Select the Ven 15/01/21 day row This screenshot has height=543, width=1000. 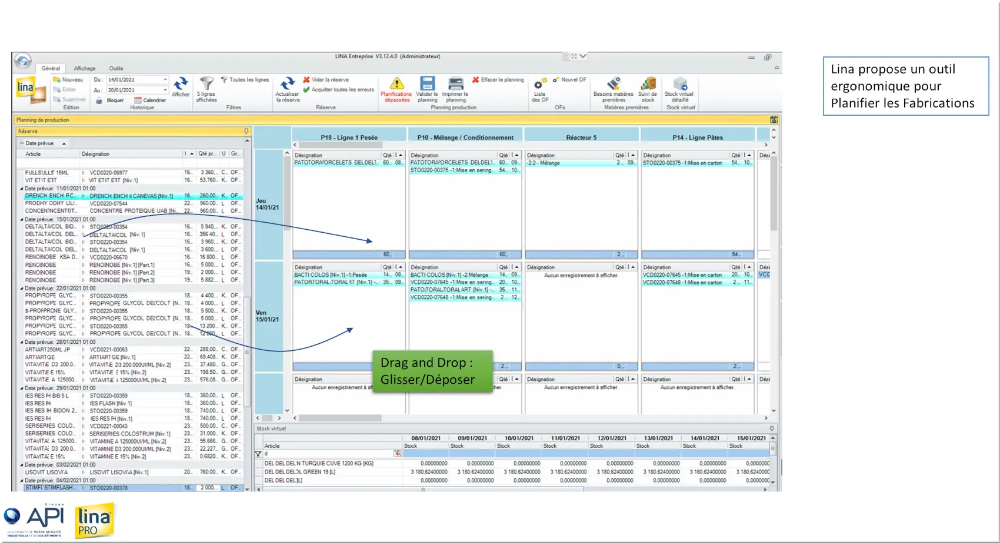268,316
